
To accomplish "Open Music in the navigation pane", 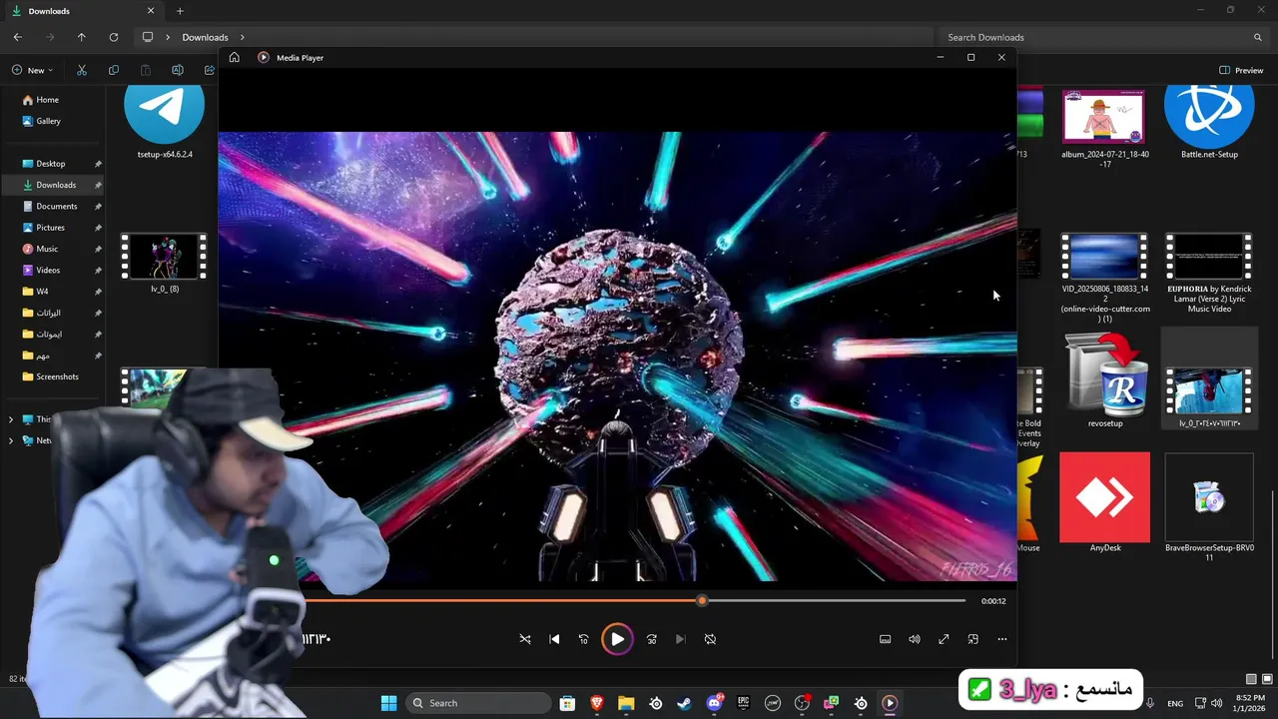I will coord(47,249).
